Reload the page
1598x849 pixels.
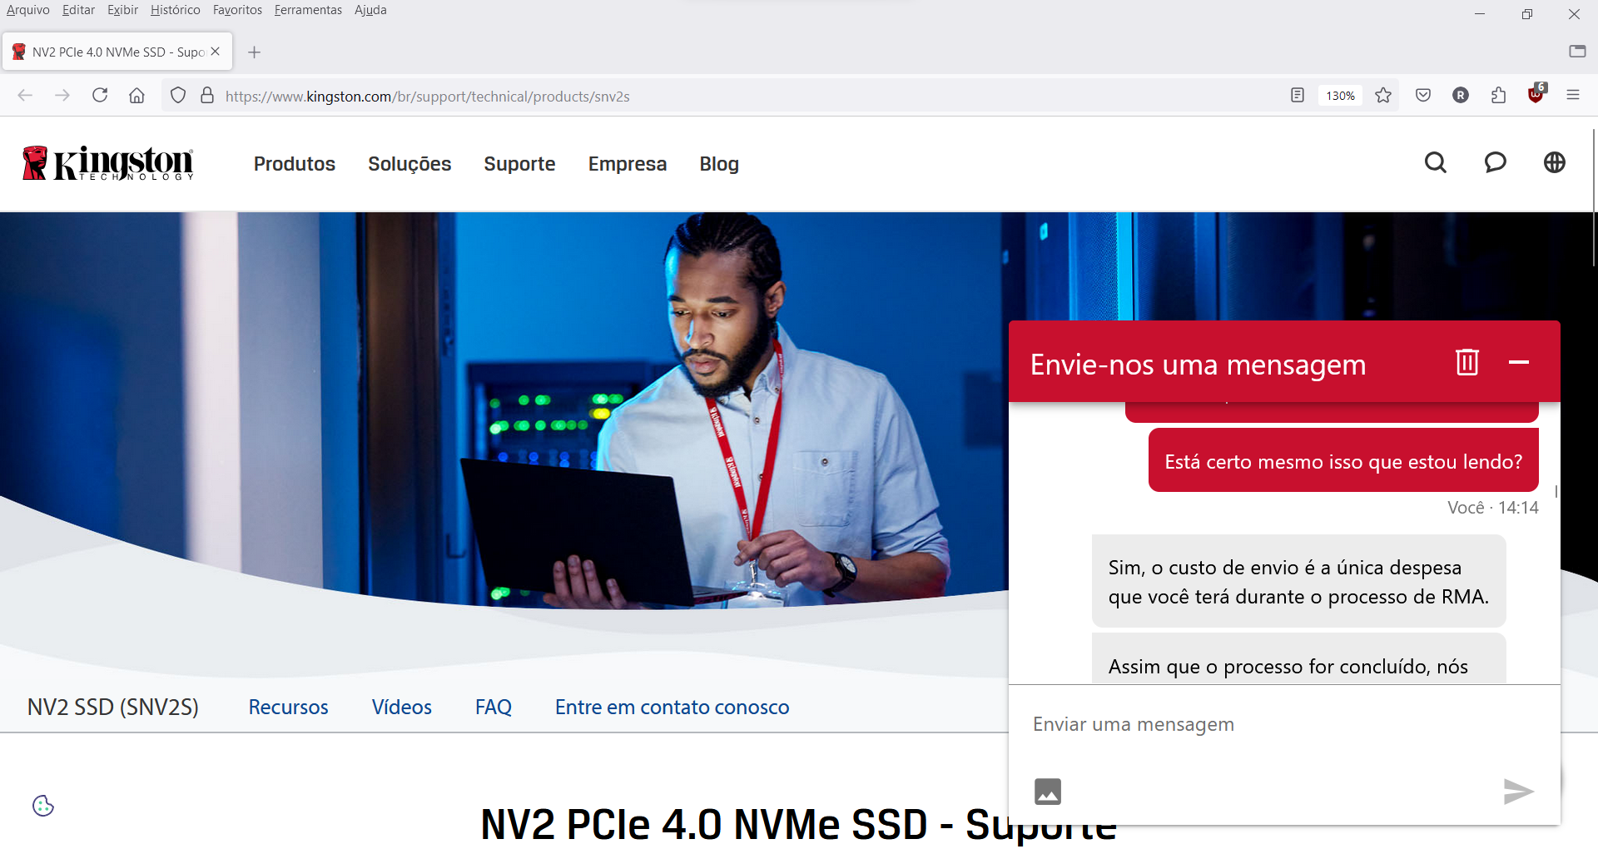pos(100,96)
